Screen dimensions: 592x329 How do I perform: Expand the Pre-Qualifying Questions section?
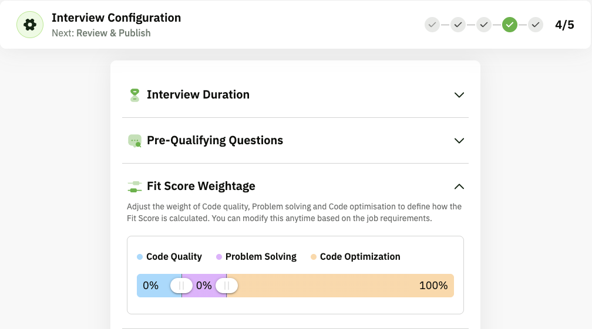pos(459,141)
